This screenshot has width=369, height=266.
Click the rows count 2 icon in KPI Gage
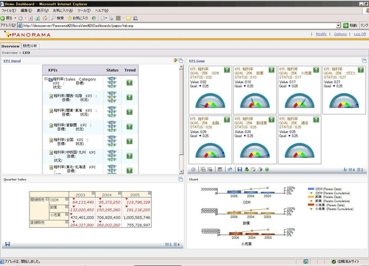[360, 170]
